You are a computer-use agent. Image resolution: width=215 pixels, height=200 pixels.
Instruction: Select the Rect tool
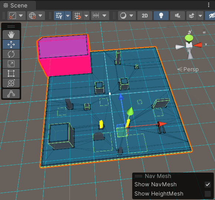click(x=11, y=73)
